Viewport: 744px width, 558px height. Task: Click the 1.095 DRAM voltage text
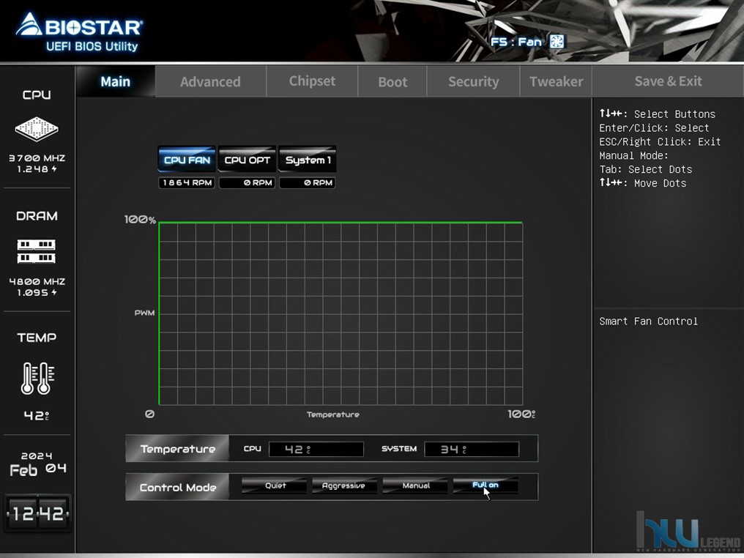37,293
